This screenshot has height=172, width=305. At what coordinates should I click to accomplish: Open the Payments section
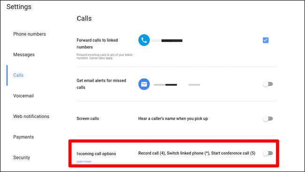(x=23, y=137)
